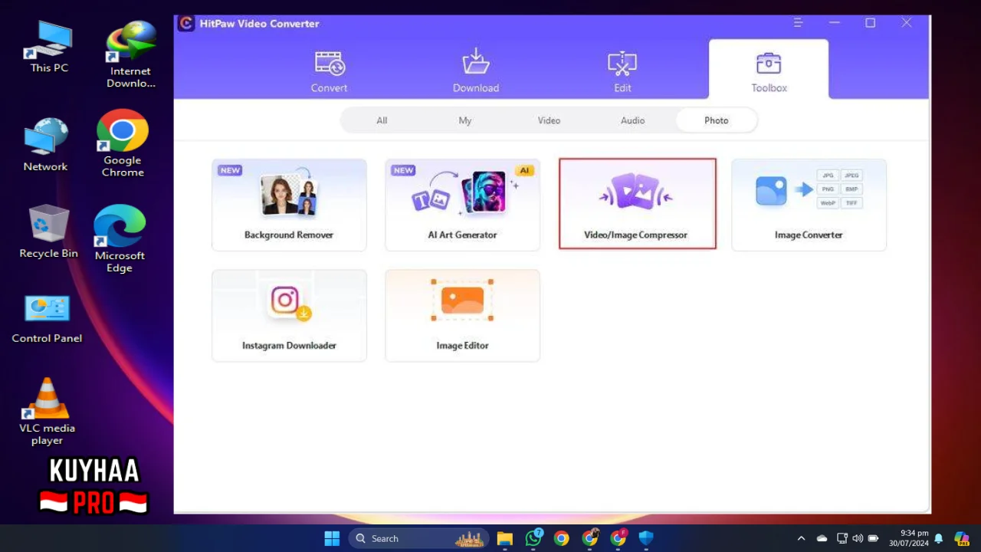Open first Chrome icon on the taskbar

562,538
